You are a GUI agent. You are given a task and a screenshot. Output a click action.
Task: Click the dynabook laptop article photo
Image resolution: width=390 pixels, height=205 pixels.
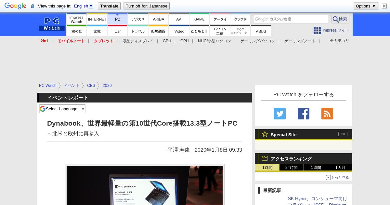145,185
